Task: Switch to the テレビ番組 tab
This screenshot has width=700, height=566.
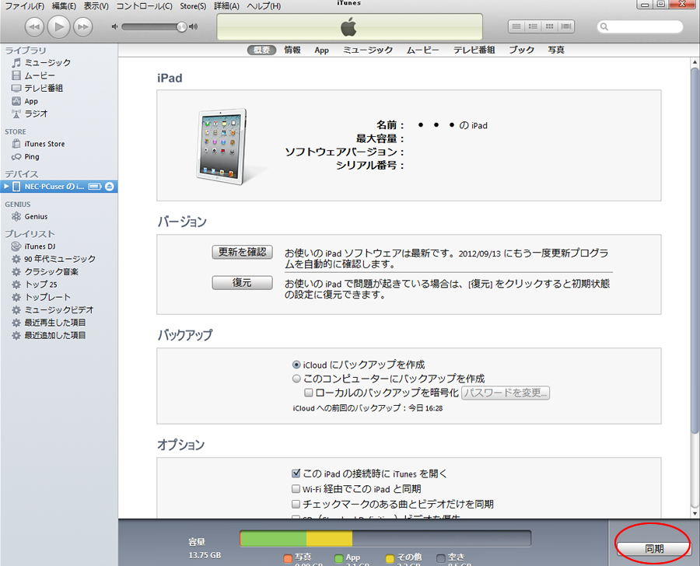Action: (474, 50)
